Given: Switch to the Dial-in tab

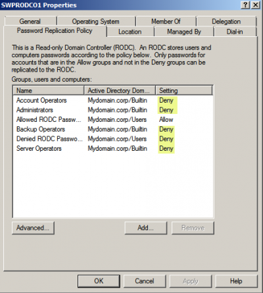Looking at the screenshot, I should pyautogui.click(x=235, y=32).
